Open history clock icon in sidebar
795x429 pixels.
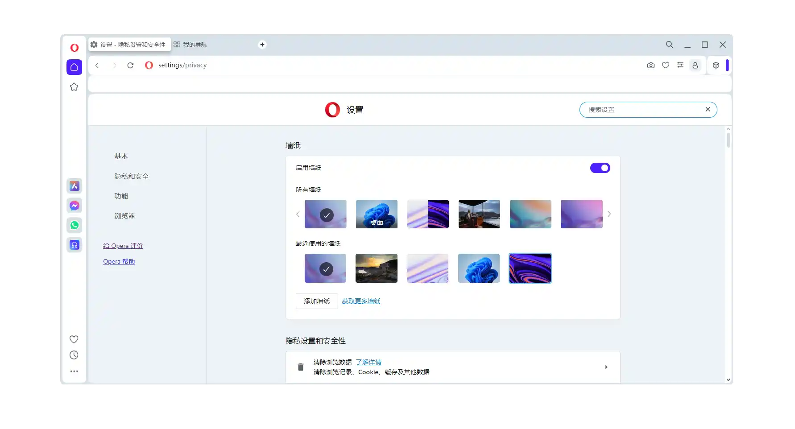(x=74, y=355)
